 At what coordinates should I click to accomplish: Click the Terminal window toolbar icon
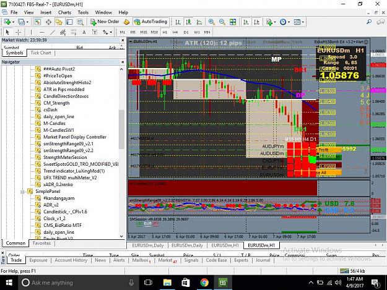pyautogui.click(x=69, y=22)
